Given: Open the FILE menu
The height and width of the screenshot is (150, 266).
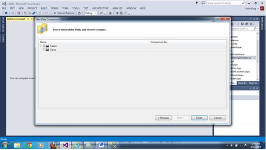Looking at the screenshot, I should (4, 8).
